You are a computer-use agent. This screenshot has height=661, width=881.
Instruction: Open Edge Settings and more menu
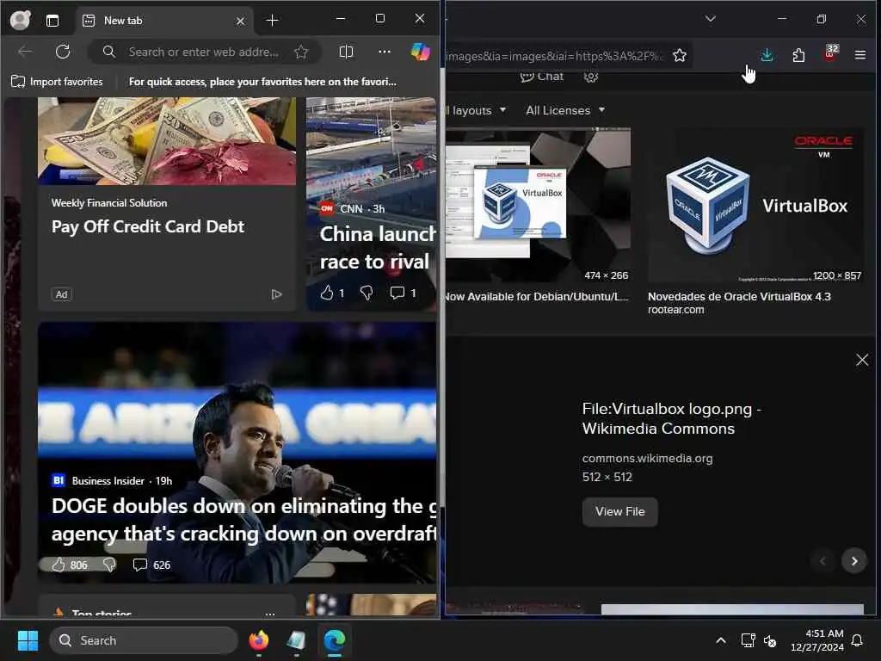click(385, 52)
